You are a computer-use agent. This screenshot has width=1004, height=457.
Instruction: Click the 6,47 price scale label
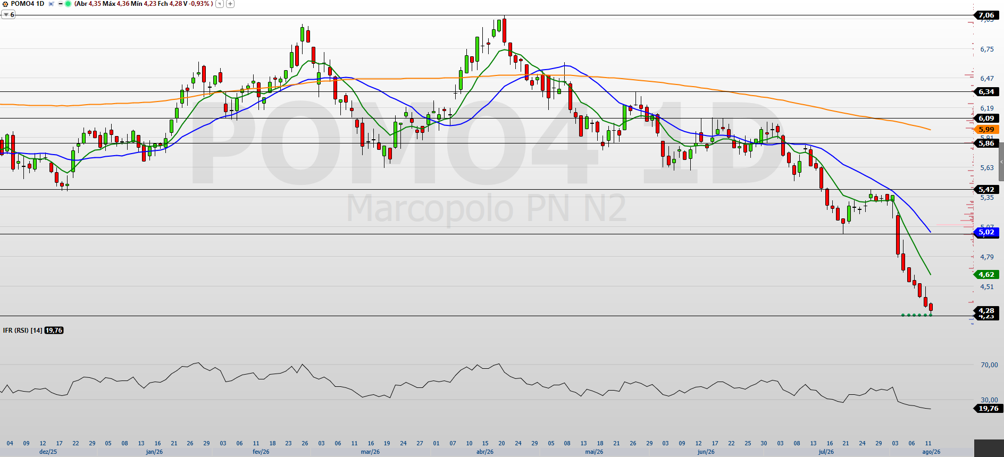pyautogui.click(x=987, y=79)
